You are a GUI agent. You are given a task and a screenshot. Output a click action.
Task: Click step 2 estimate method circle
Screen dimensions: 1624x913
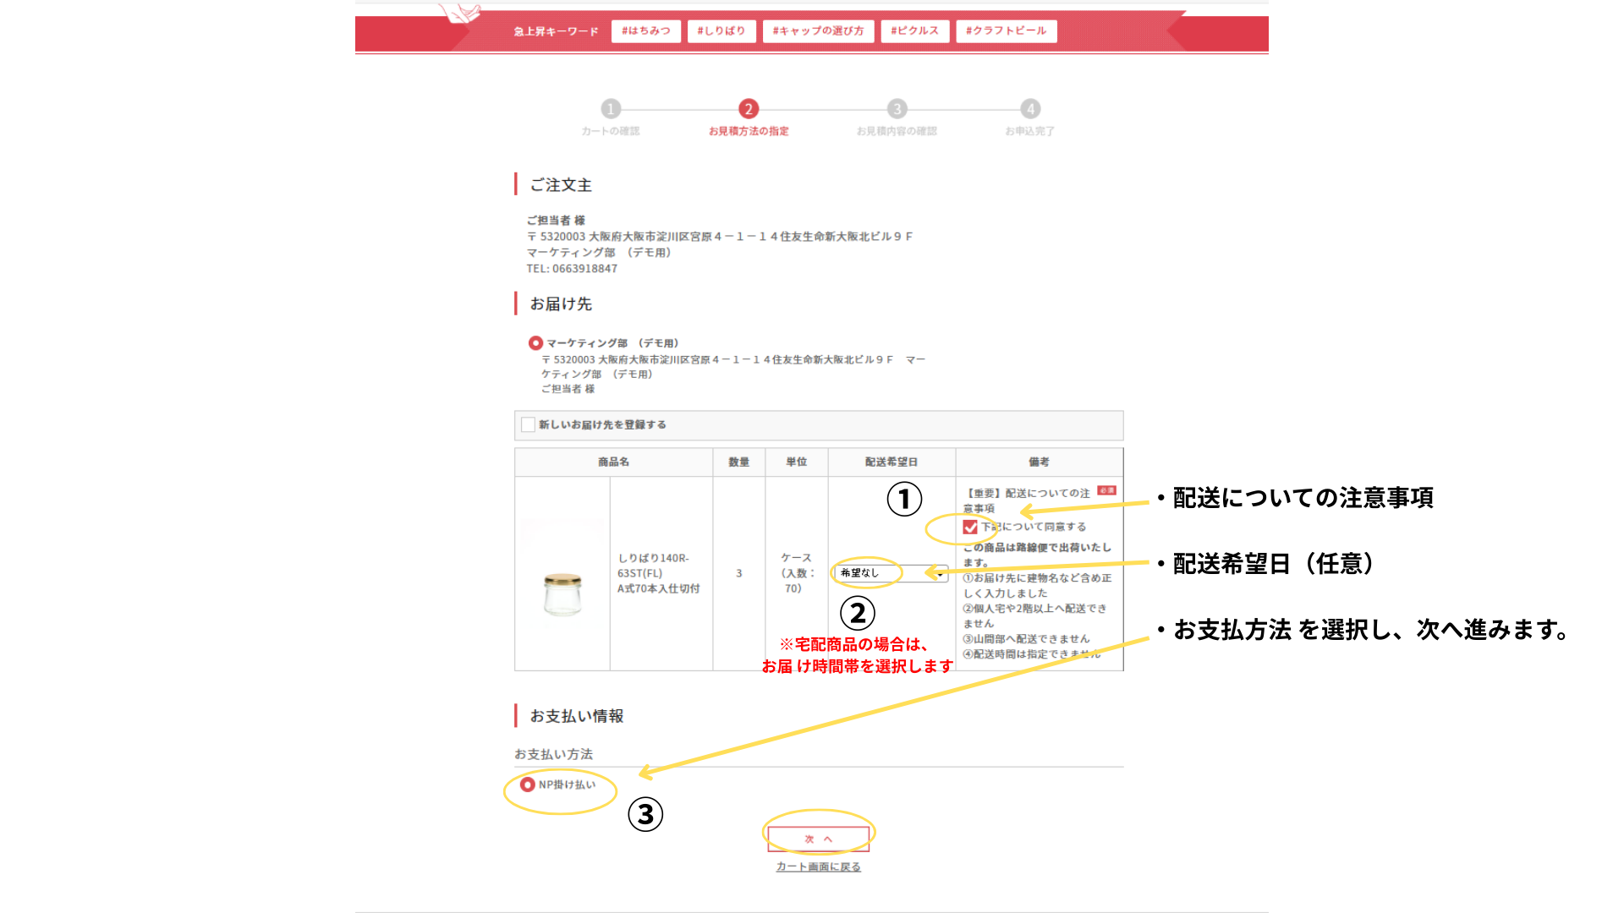point(748,109)
